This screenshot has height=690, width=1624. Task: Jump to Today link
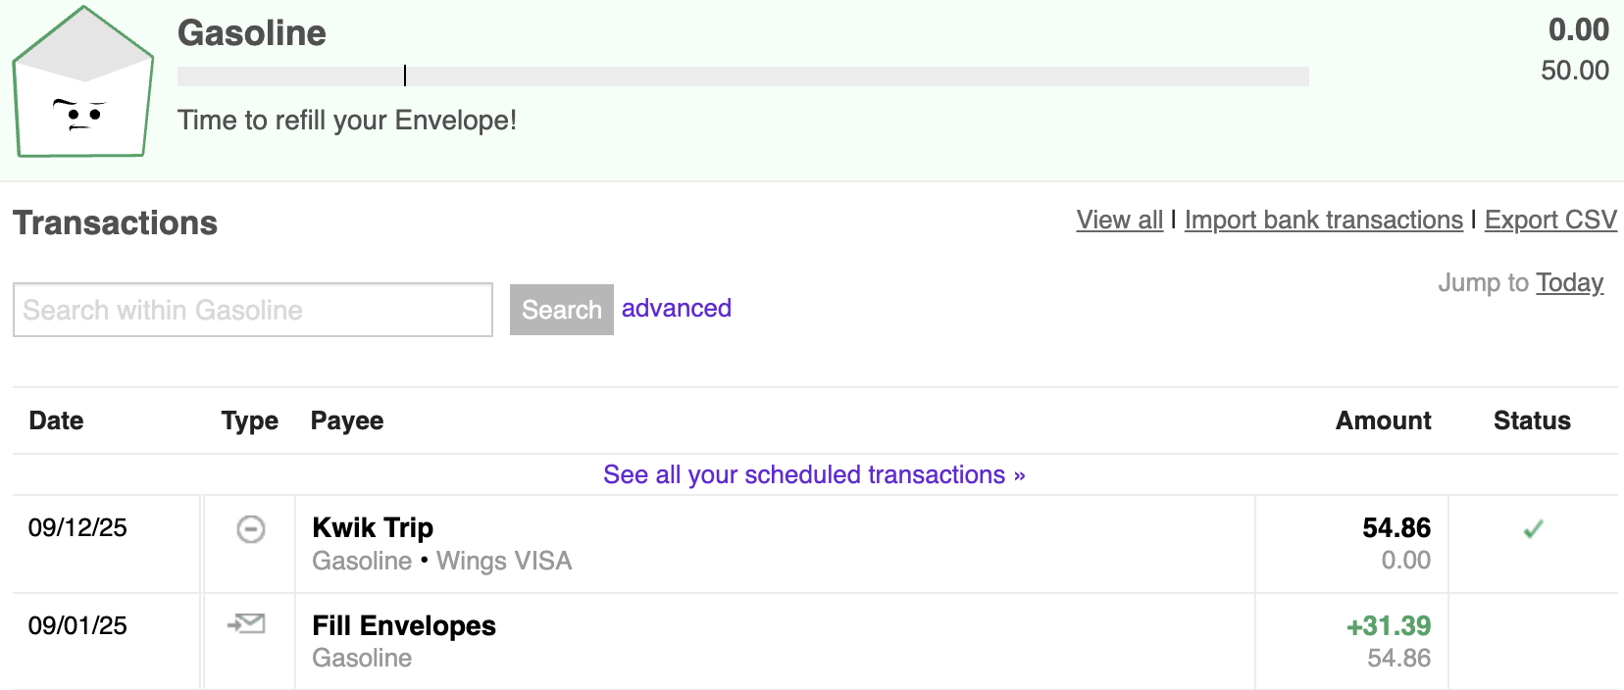(x=1569, y=283)
